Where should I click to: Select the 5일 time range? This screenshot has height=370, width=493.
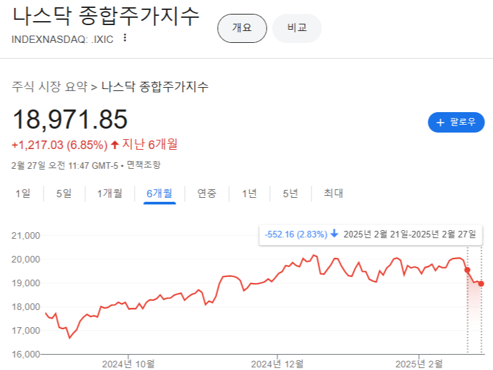pyautogui.click(x=64, y=193)
